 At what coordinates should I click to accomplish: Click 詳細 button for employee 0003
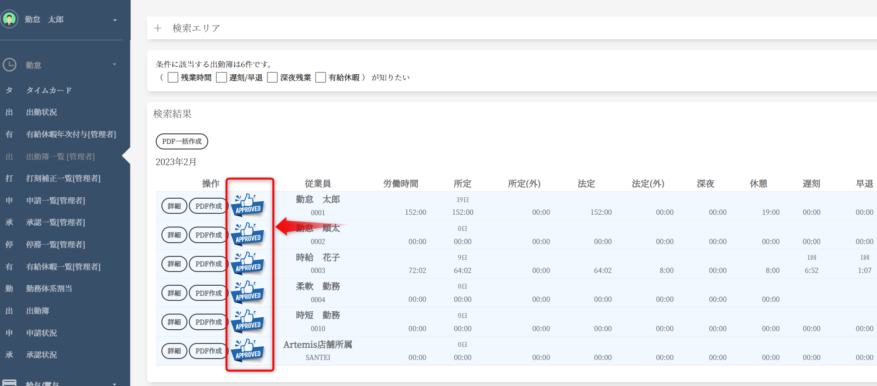(x=174, y=264)
